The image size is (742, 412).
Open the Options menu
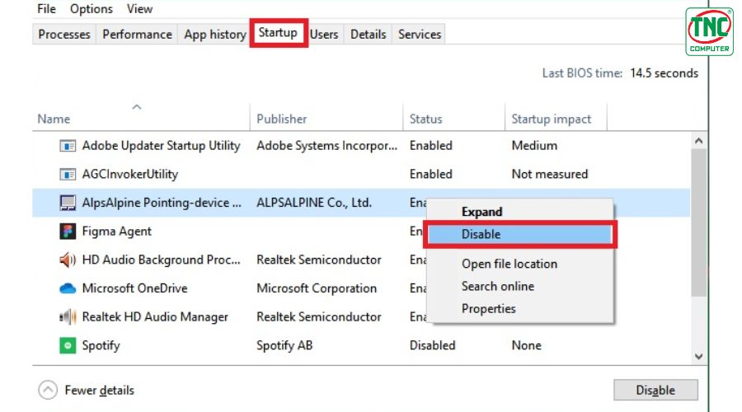pos(92,9)
